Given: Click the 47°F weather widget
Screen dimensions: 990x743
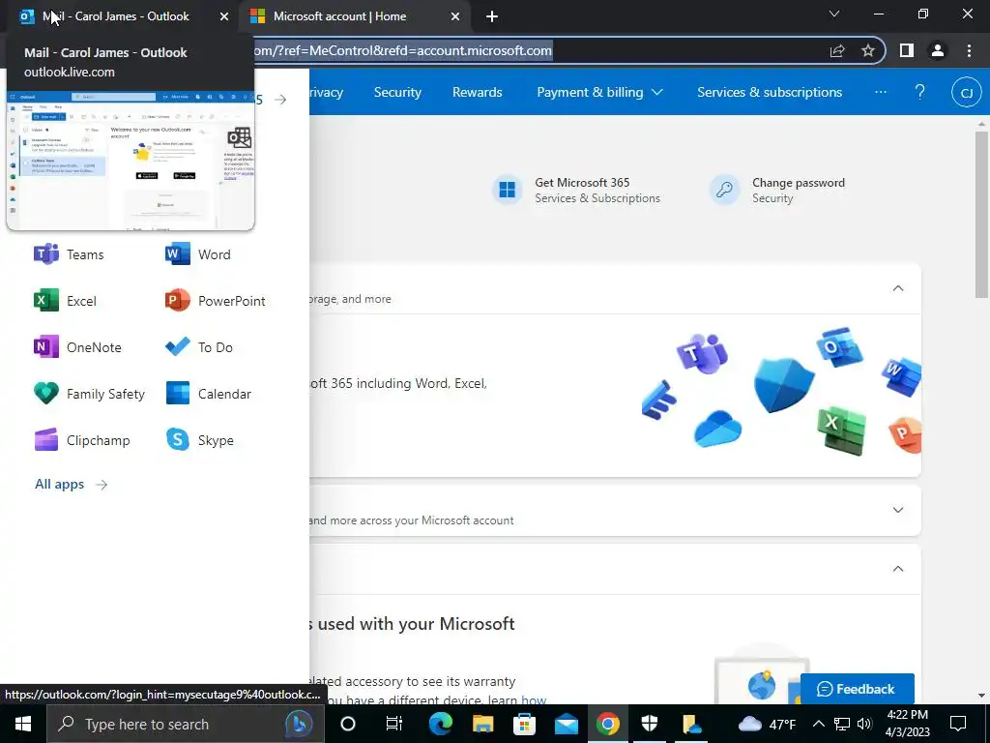Looking at the screenshot, I should pyautogui.click(x=767, y=724).
